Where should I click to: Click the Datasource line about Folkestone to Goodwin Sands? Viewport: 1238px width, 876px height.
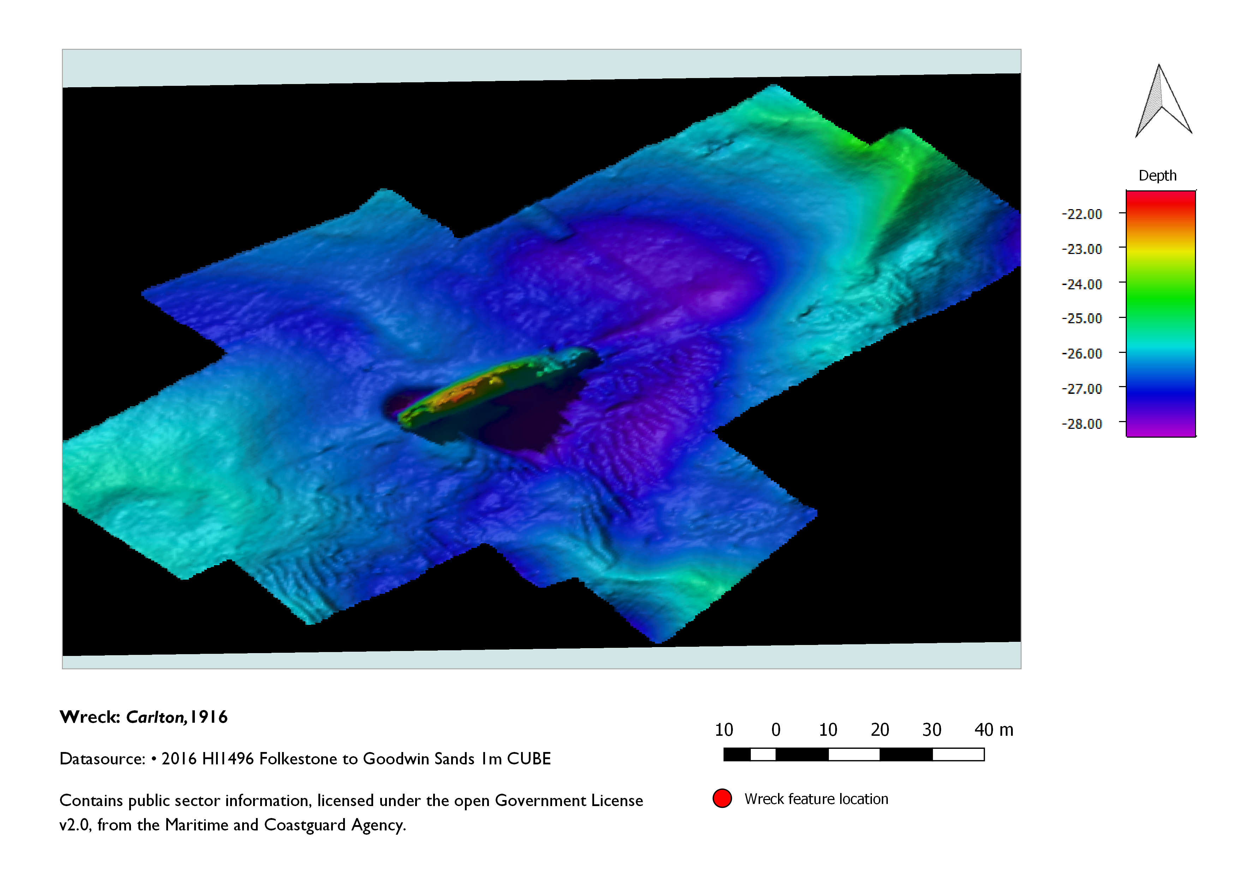pyautogui.click(x=305, y=758)
